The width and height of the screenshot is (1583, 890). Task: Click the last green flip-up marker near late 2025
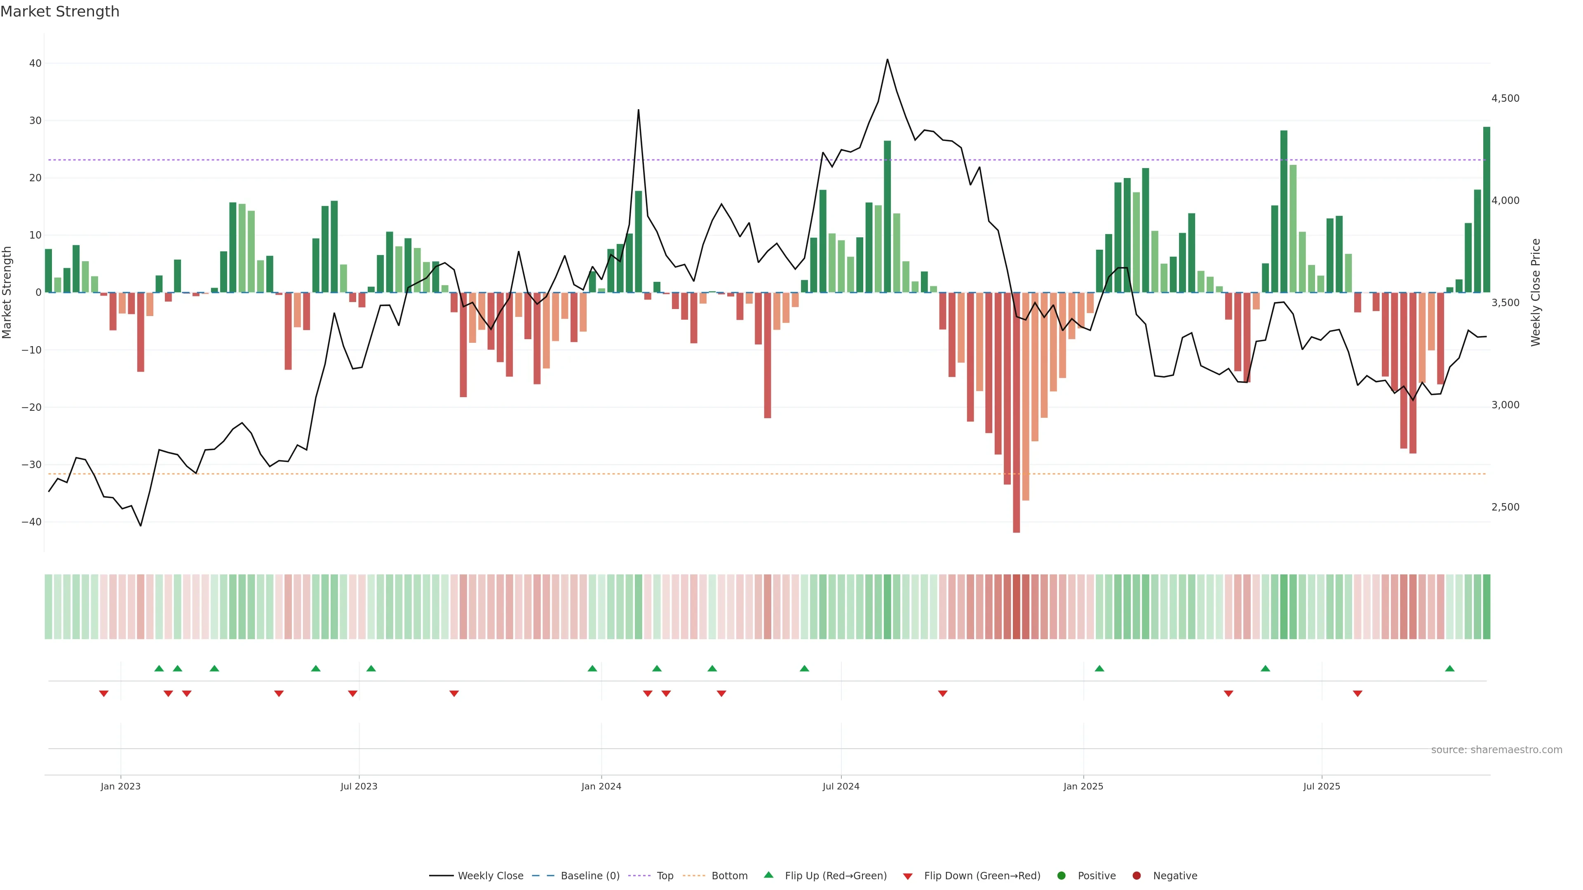[1450, 668]
